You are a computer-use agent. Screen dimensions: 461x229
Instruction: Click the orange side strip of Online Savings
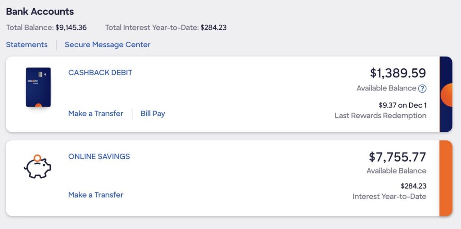[x=446, y=178]
